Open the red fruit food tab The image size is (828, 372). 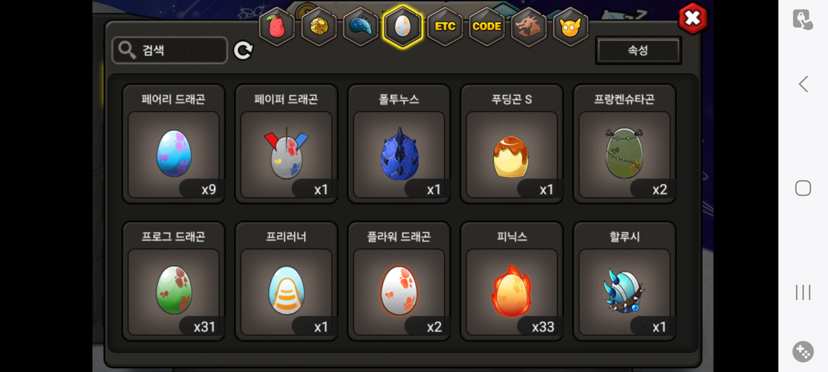277,27
